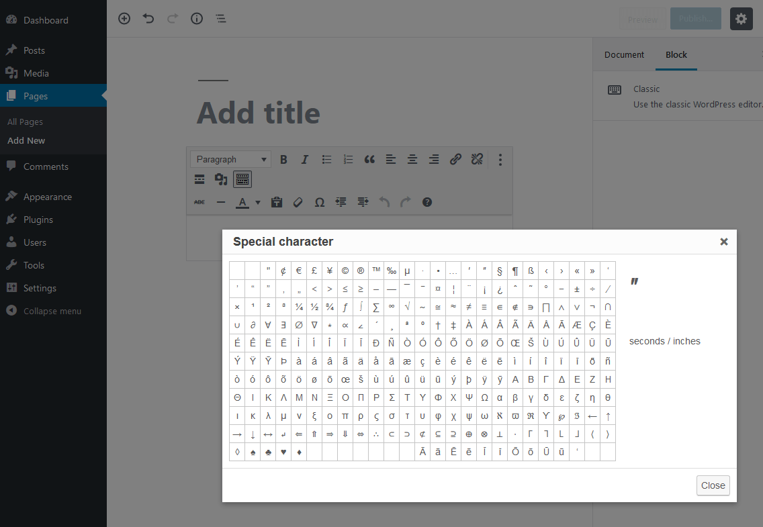The height and width of the screenshot is (527, 763).
Task: Click the Clear formatting eraser icon
Action: click(298, 202)
